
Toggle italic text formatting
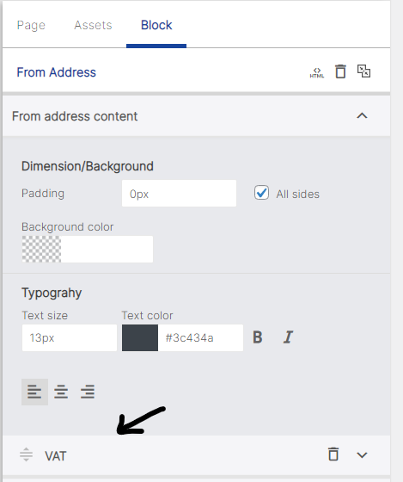click(x=288, y=337)
